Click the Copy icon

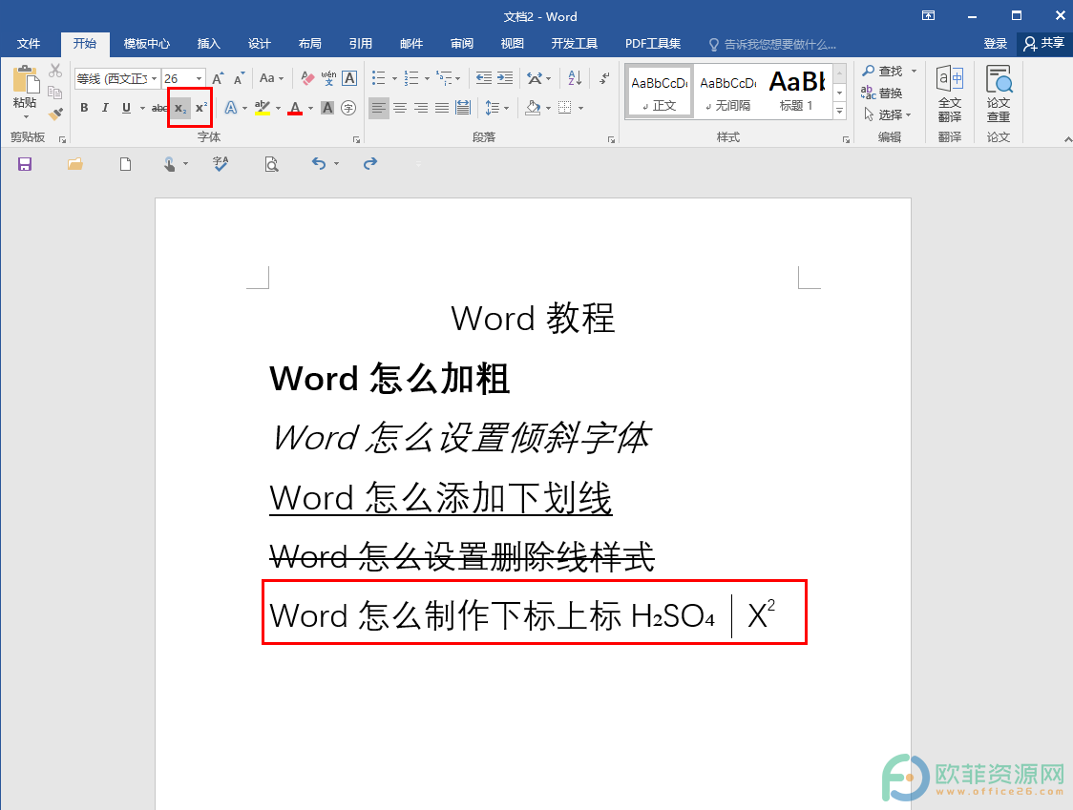point(55,93)
